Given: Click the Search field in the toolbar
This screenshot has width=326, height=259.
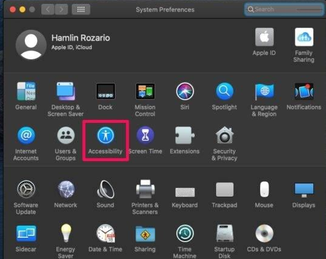Looking at the screenshot, I should pos(284,9).
